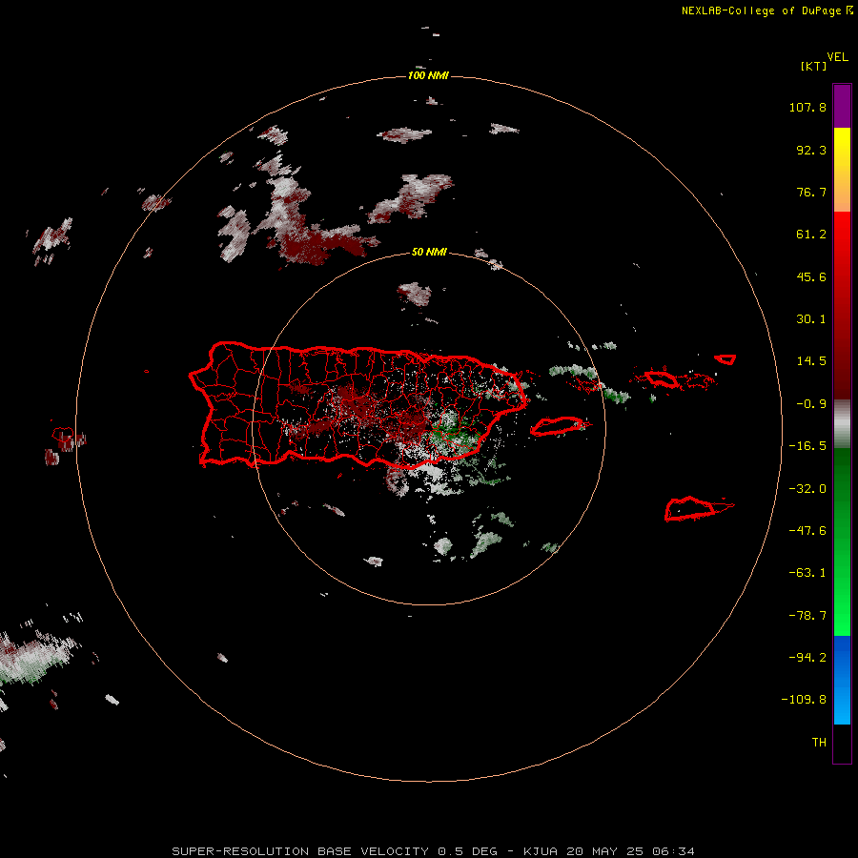Click the small Mona island outline at west

62,435
